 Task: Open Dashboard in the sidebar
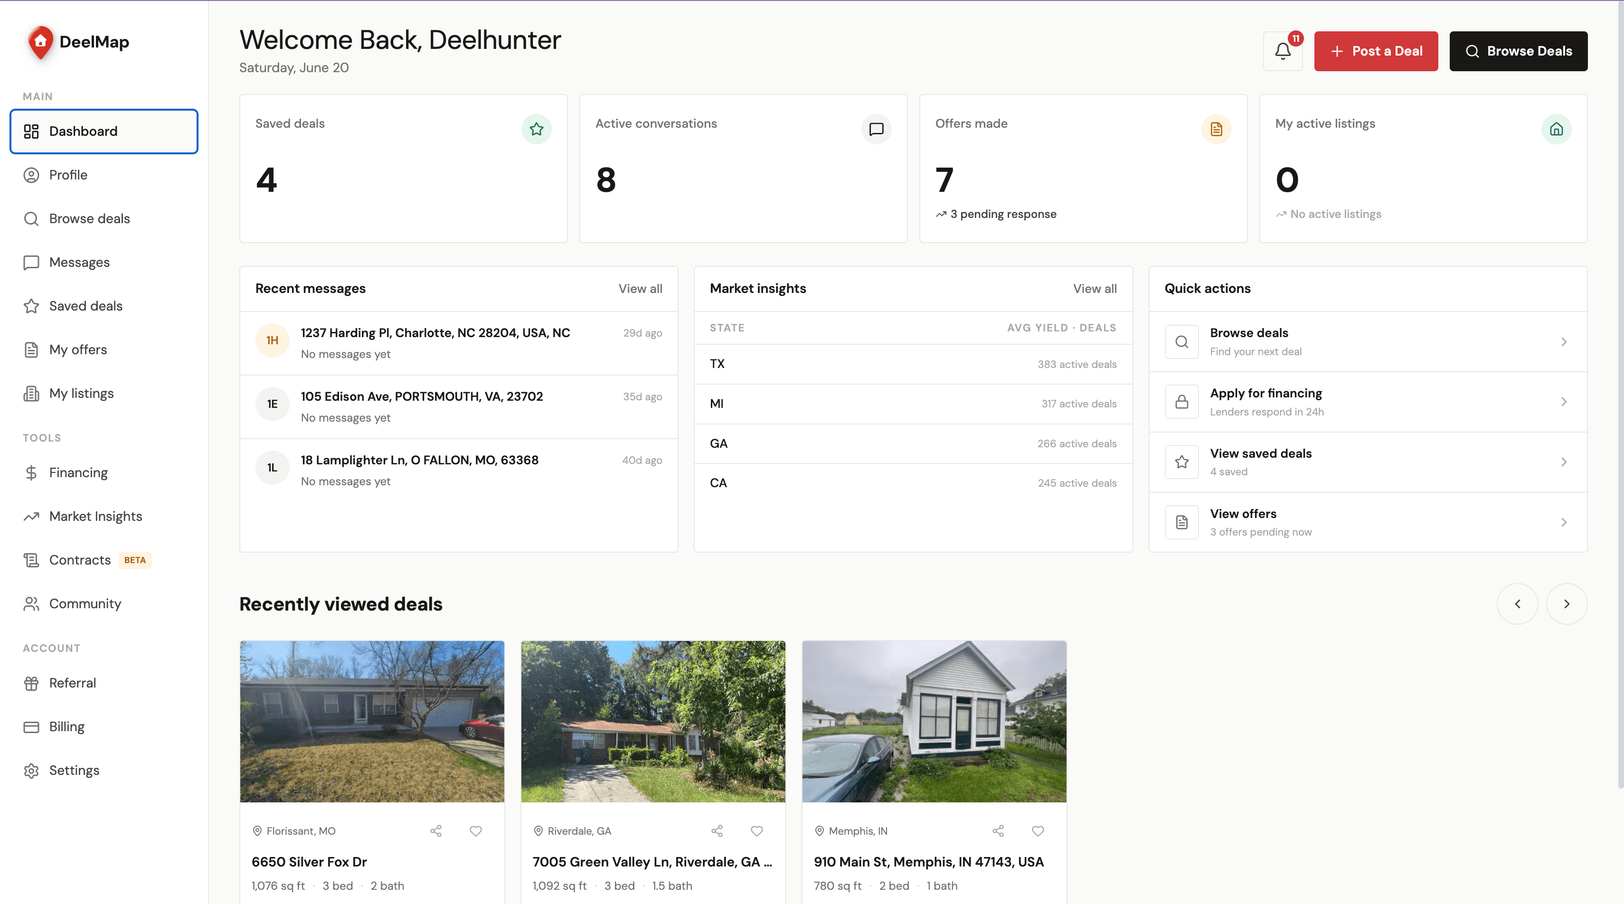pos(104,131)
